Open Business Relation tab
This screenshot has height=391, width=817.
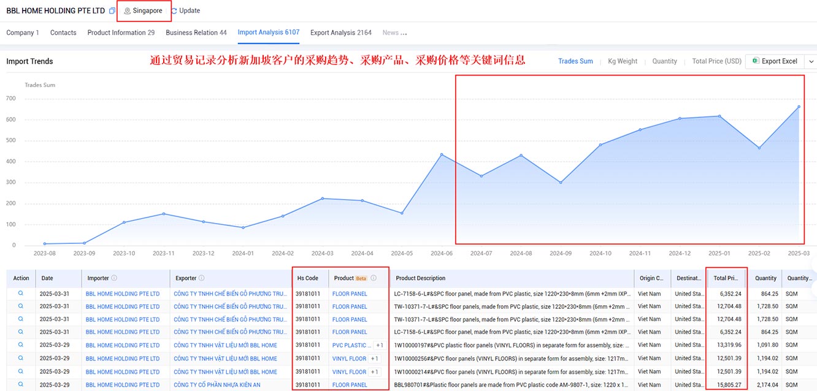tap(196, 32)
